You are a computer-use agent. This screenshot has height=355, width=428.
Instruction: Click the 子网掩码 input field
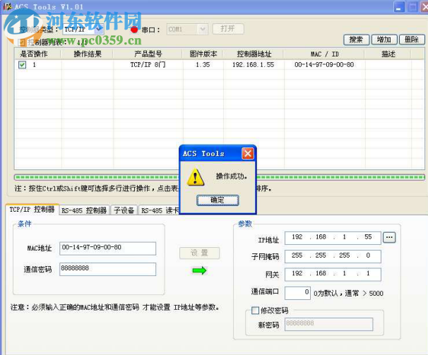tap(333, 256)
